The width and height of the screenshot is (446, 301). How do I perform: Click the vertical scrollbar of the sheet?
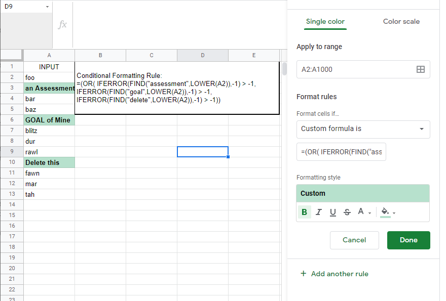(284, 68)
